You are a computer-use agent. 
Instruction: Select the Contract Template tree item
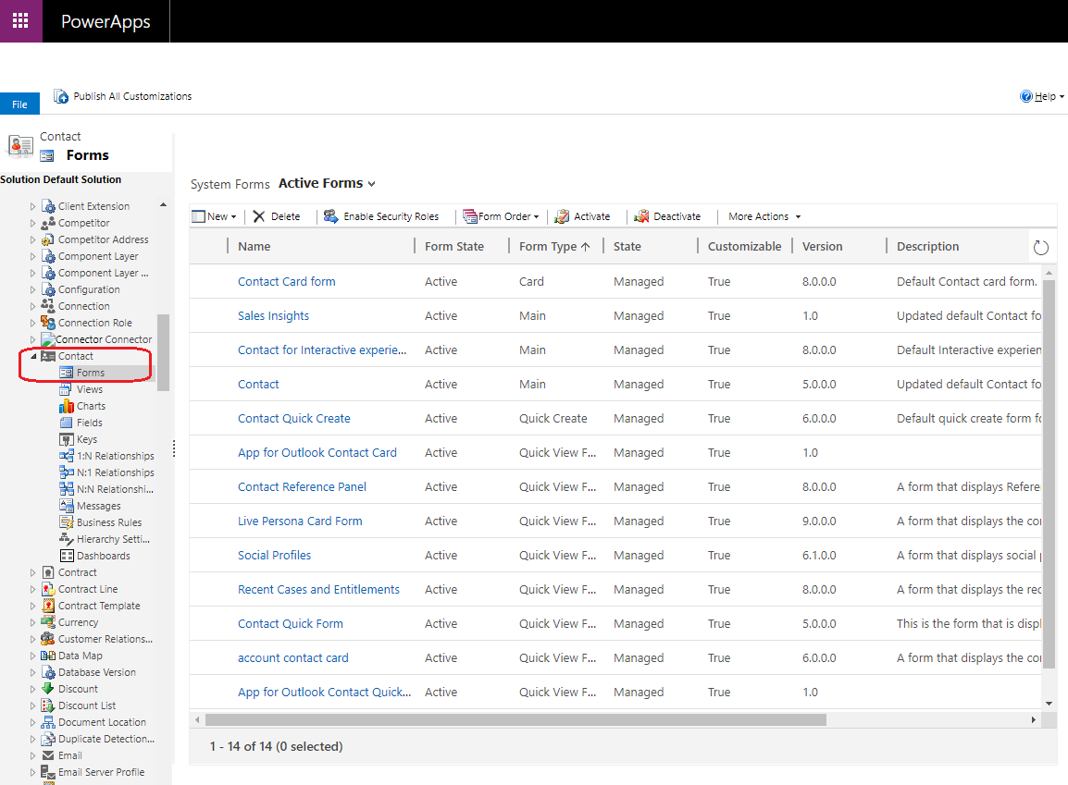(99, 606)
